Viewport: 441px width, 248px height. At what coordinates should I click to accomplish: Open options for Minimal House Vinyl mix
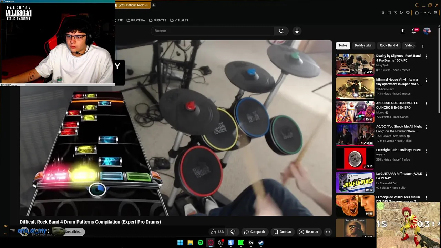point(426,80)
